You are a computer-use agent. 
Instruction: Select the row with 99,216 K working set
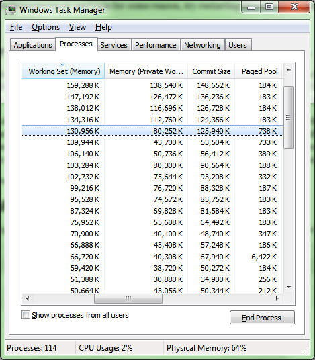coord(152,188)
